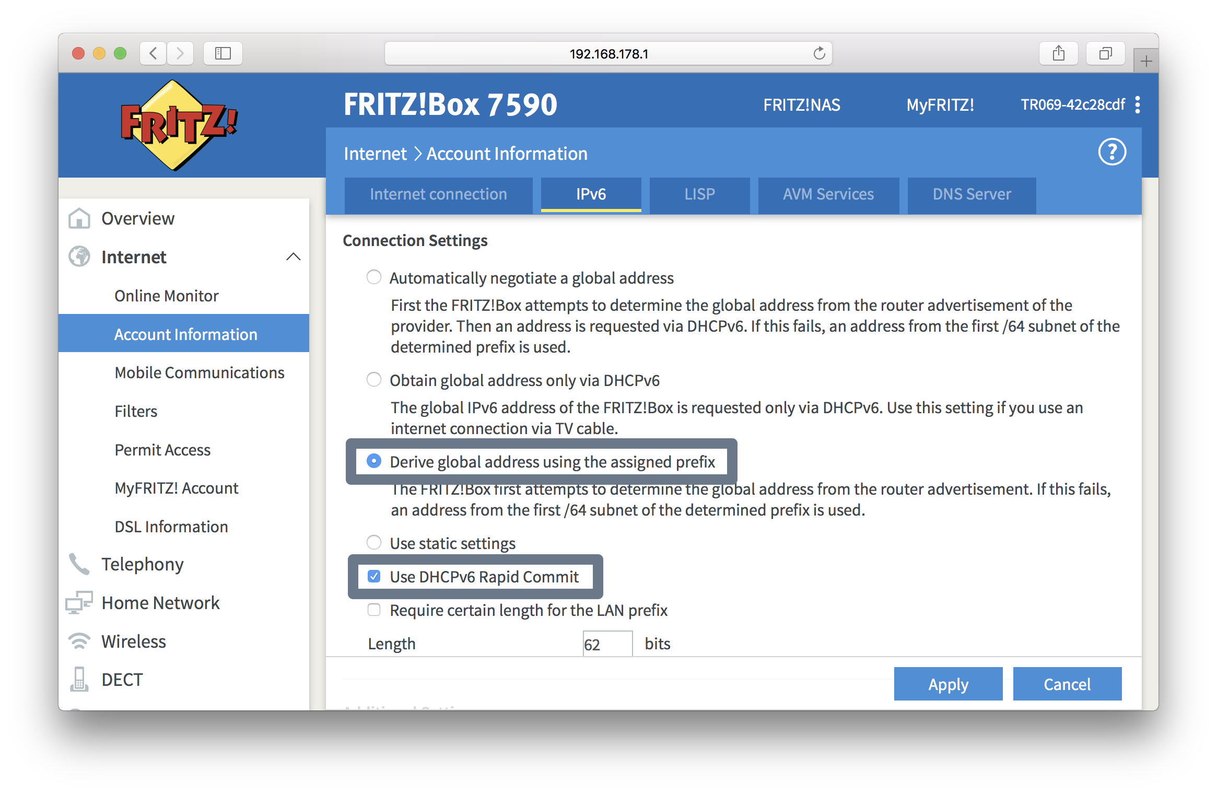Click the prefix Length input field
Screen dimensions: 1217x794
point(608,644)
